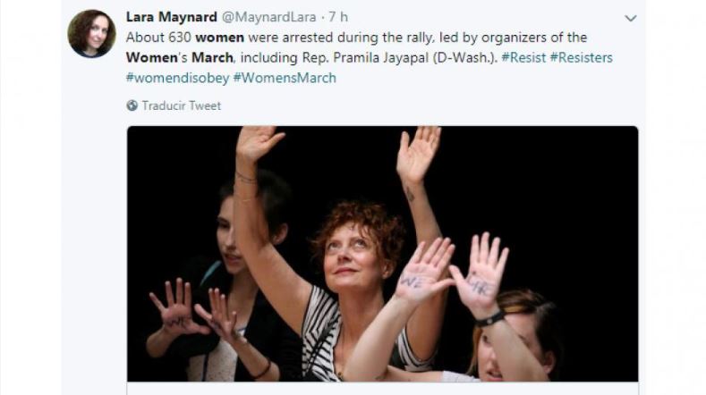Click the Lara Maynard display name
The image size is (706, 395).
coord(172,17)
